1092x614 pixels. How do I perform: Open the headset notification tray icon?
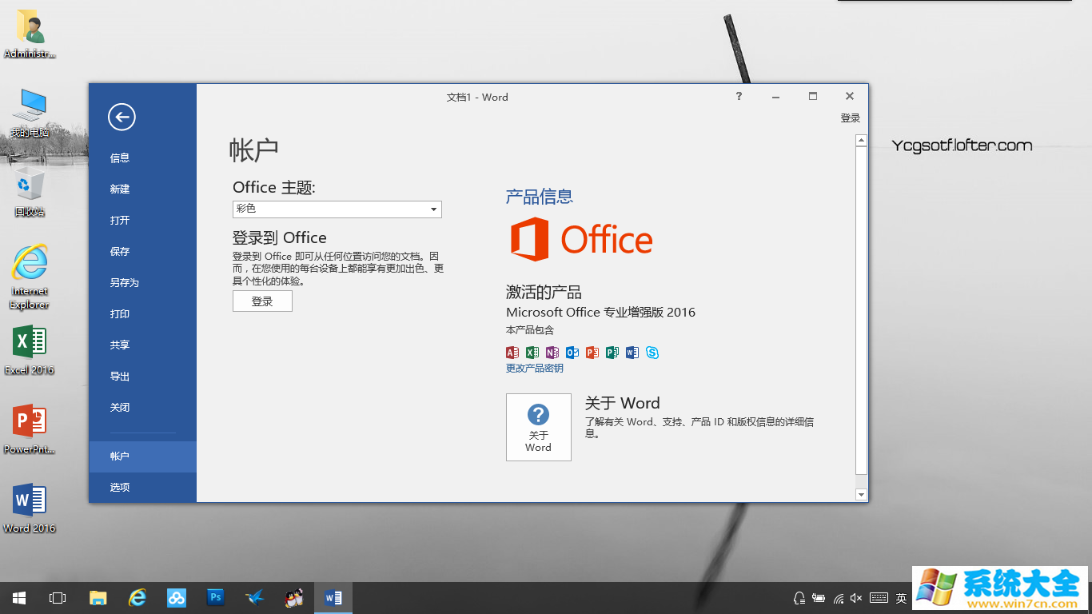pyautogui.click(x=799, y=598)
